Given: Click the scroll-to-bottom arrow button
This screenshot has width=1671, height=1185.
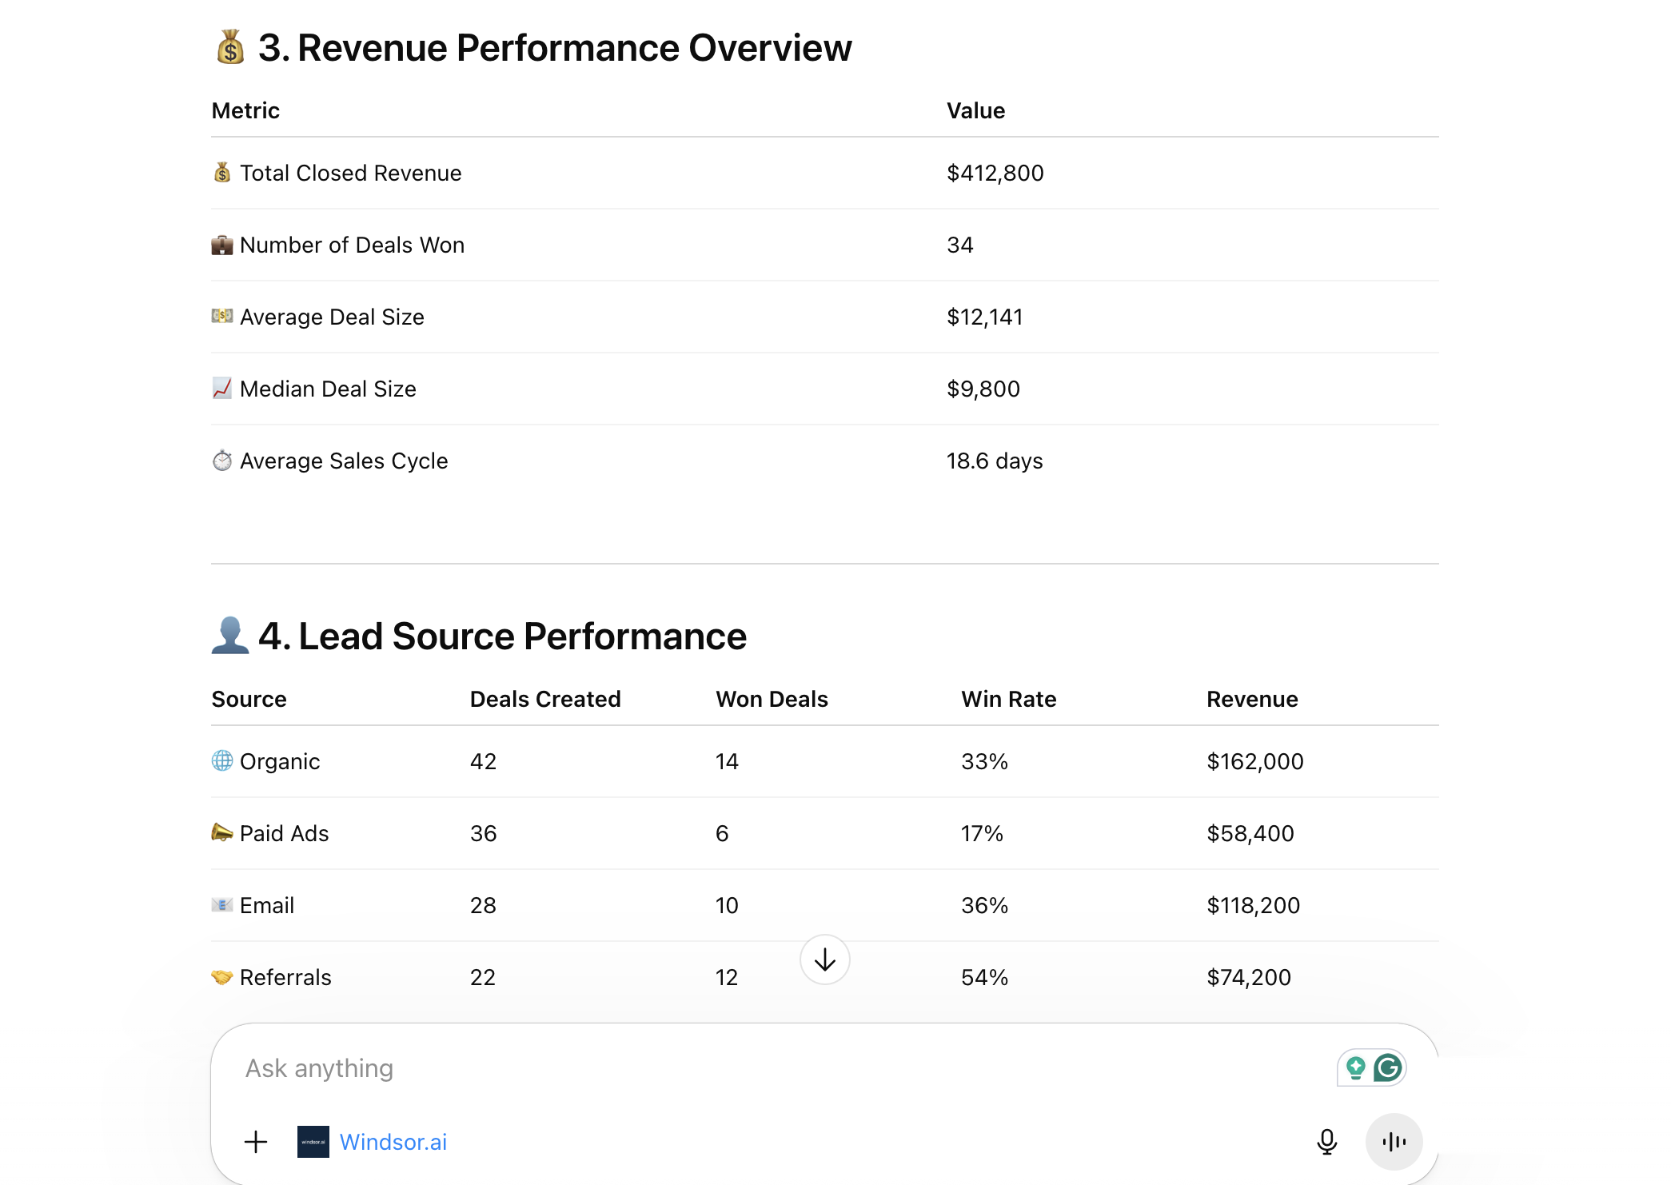Looking at the screenshot, I should click(824, 960).
